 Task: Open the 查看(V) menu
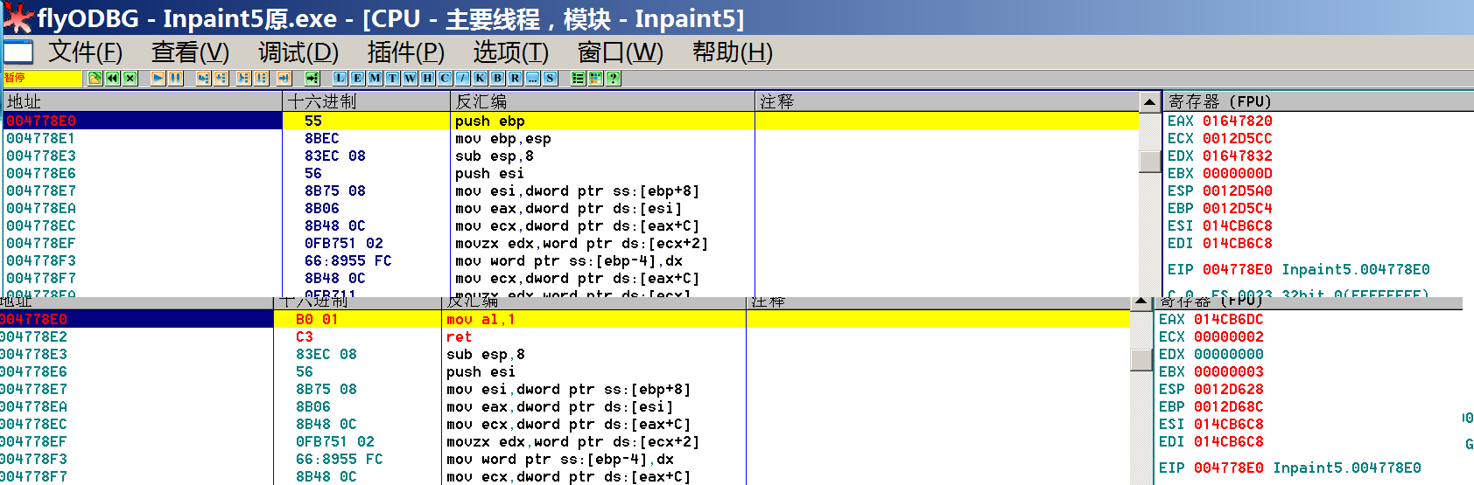tap(190, 52)
